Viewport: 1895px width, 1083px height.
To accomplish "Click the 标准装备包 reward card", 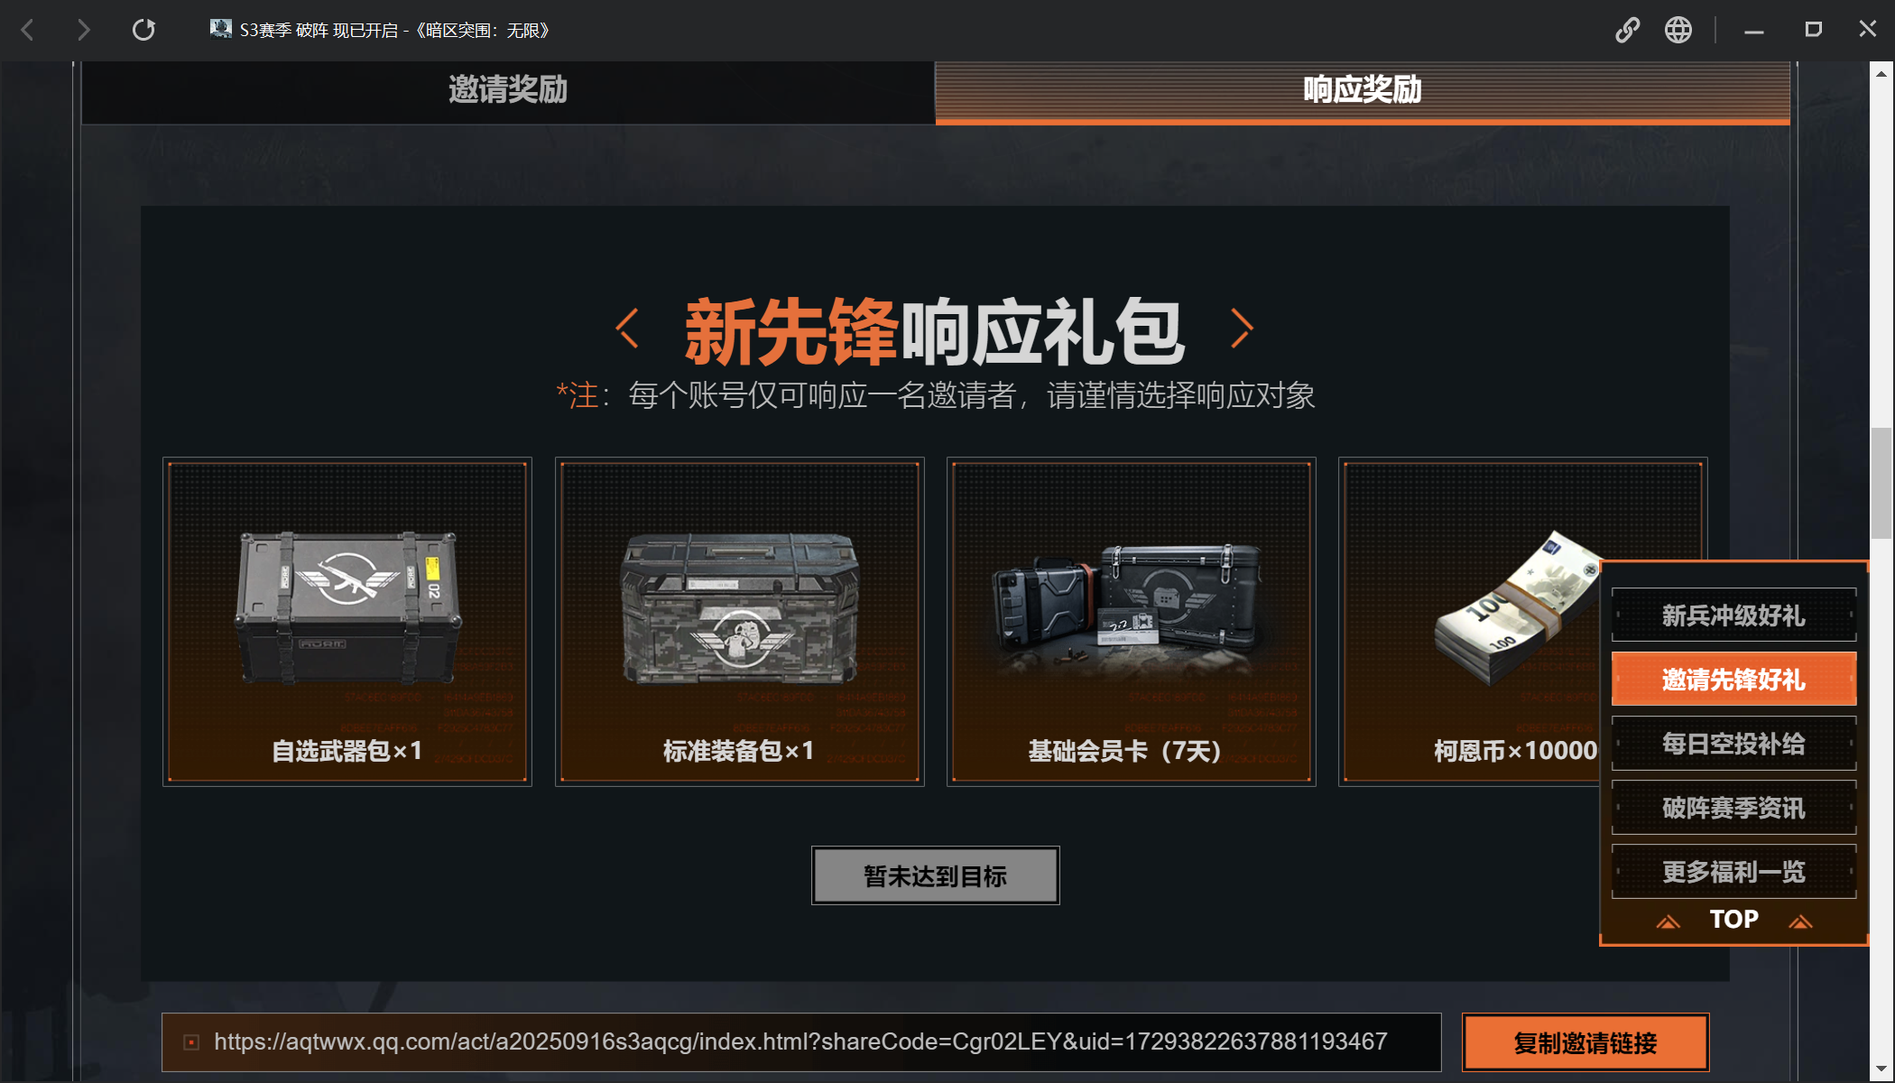I will click(x=739, y=622).
